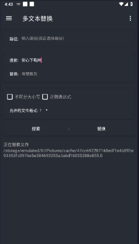Focus search field containing 安心下载网
This screenshot has width=139, height=244.
[x=77, y=60]
